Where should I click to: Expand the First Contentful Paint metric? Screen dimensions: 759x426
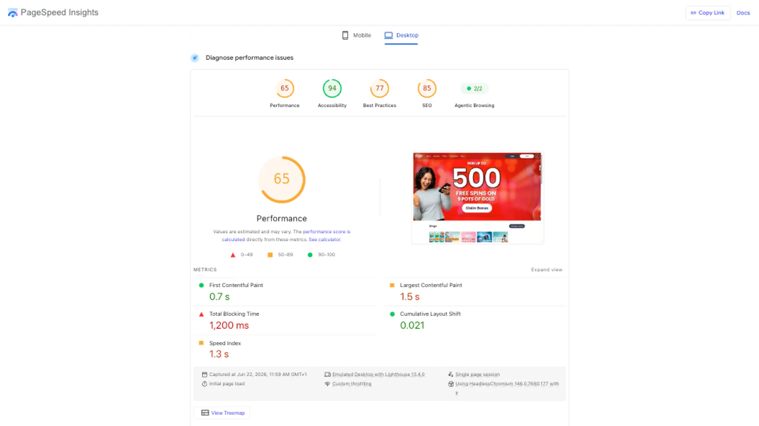click(284, 291)
